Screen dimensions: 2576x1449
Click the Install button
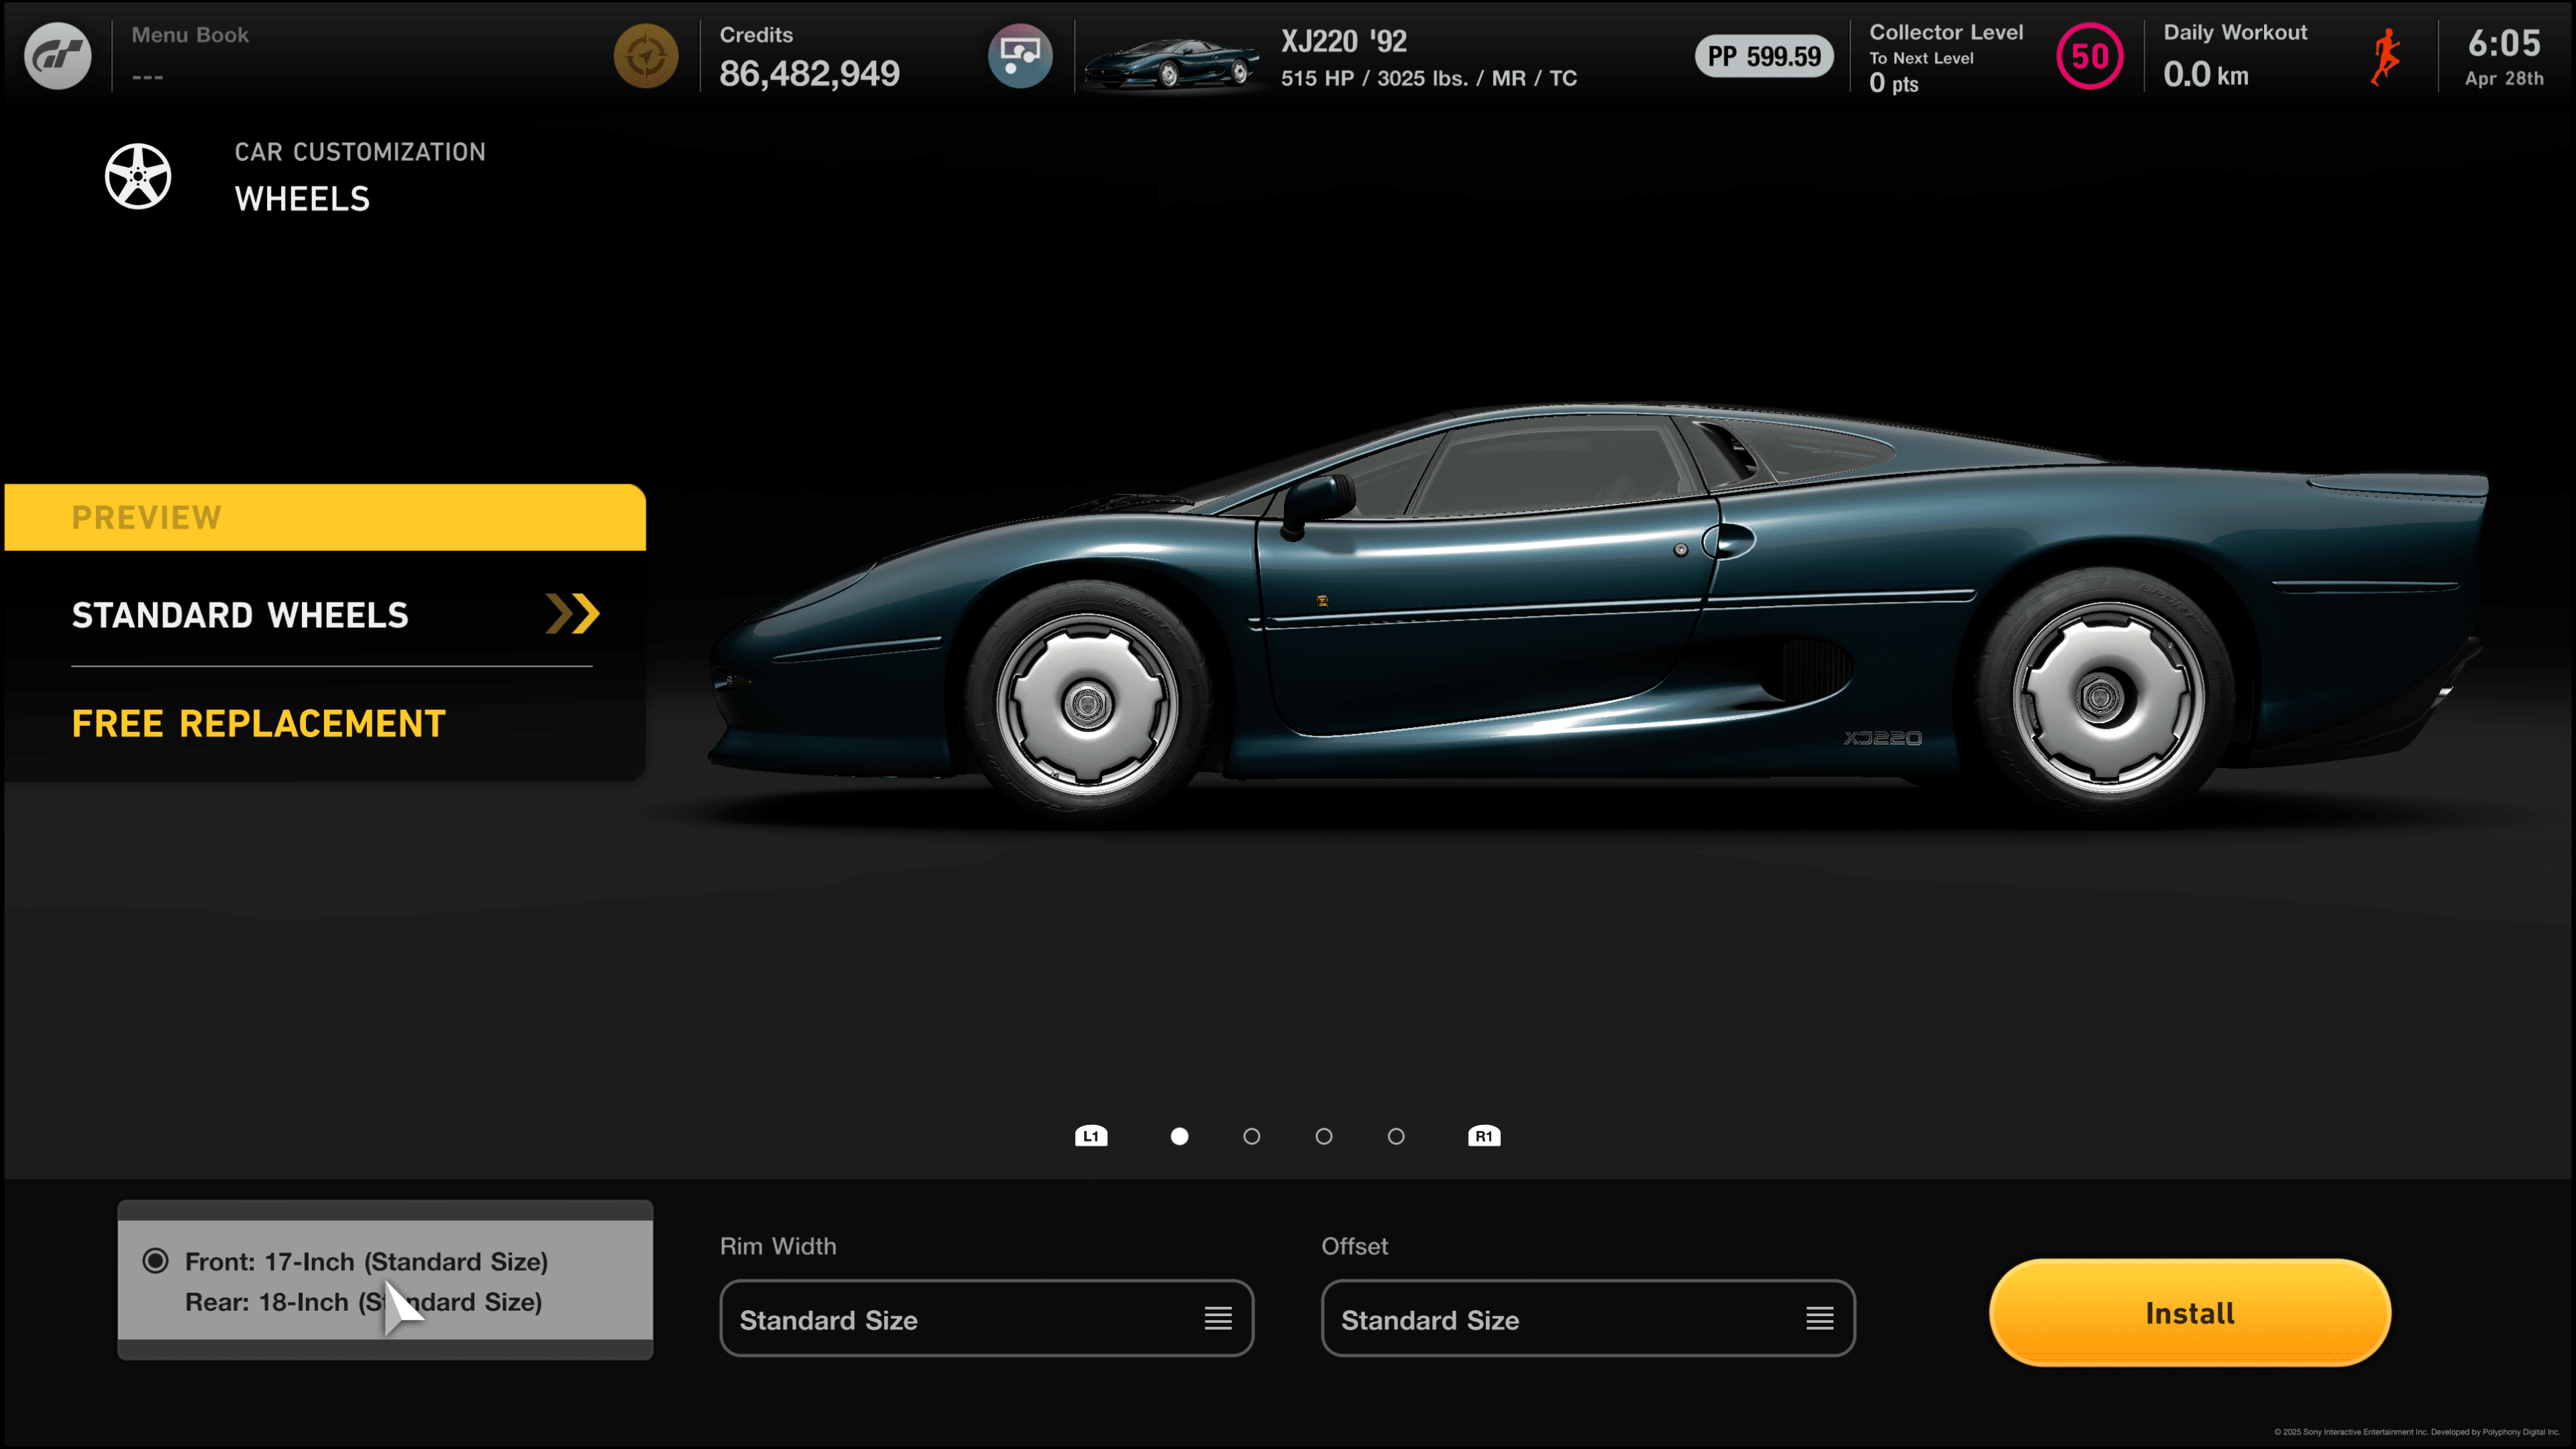pyautogui.click(x=2190, y=1313)
